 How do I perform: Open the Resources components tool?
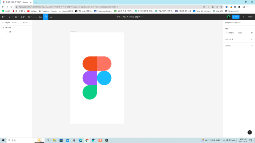pyautogui.click(x=40, y=17)
